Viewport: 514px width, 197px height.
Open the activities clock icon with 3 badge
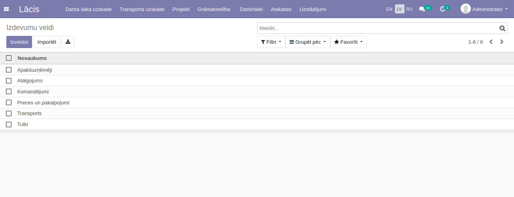click(x=442, y=9)
